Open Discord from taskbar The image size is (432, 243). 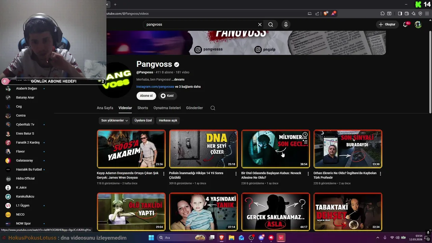tap(261, 238)
